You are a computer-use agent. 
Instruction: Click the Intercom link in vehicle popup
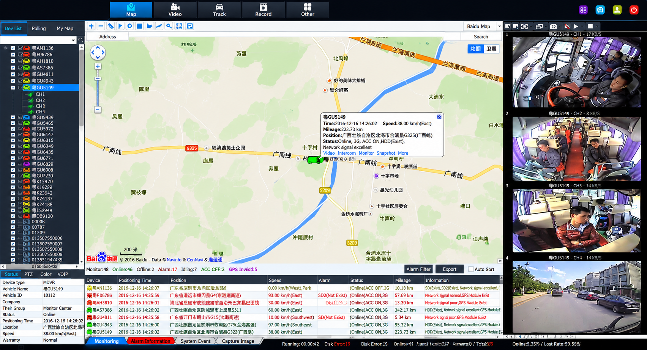click(x=347, y=153)
